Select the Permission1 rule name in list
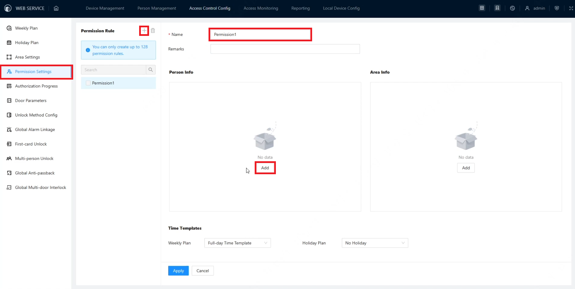 103,83
